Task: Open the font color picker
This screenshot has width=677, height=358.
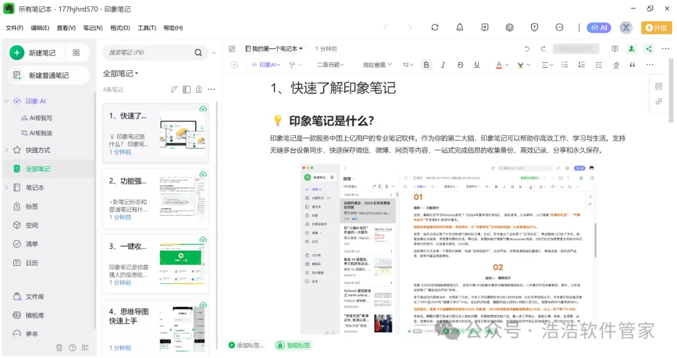Action: (501, 65)
